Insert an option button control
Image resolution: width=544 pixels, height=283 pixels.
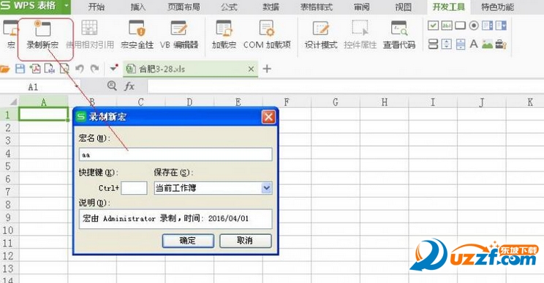(474, 26)
